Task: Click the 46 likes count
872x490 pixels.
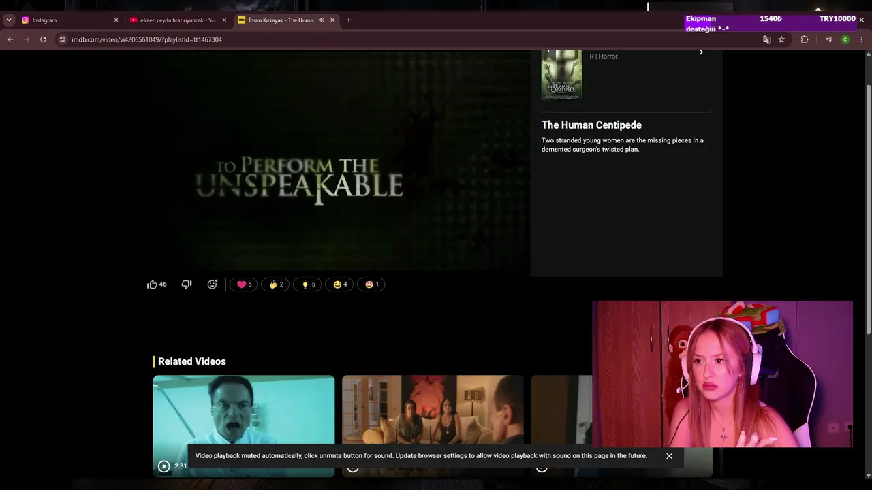Action: click(163, 284)
